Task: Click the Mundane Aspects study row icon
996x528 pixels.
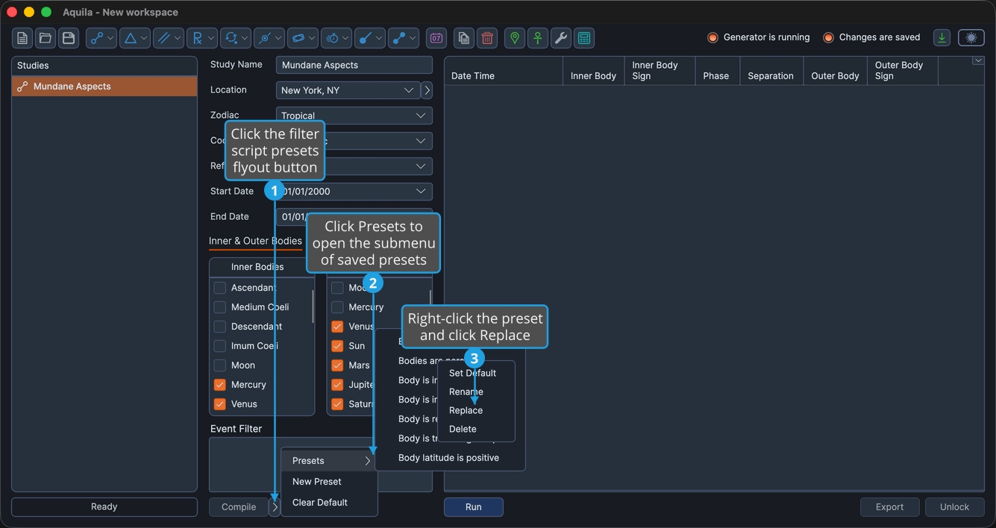Action: tap(22, 87)
